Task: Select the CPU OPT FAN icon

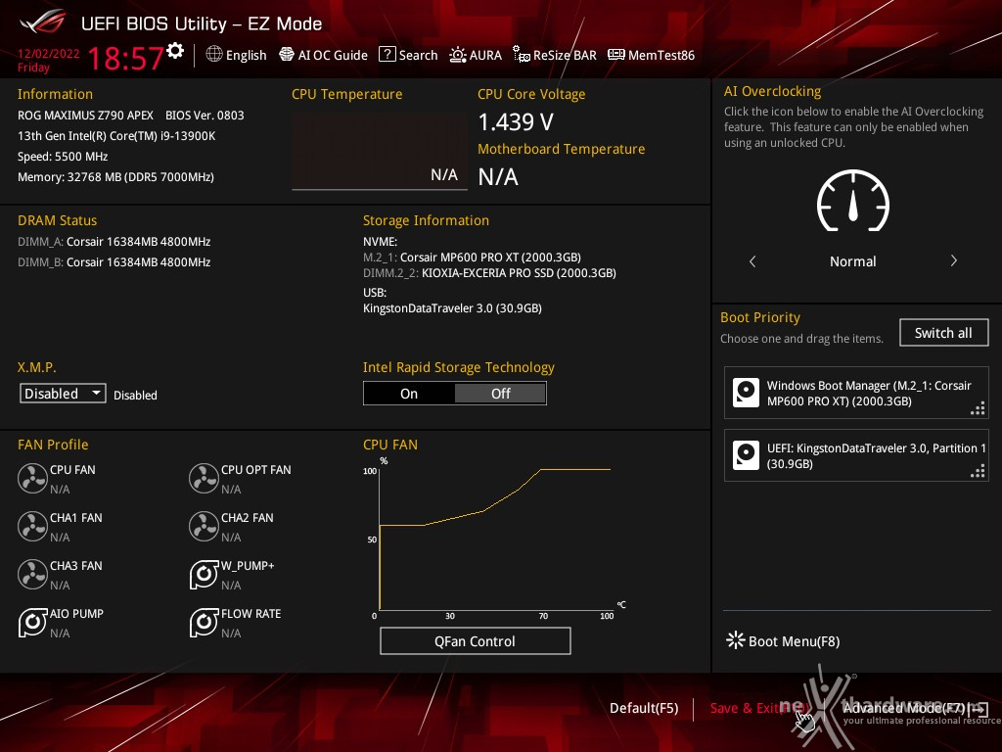Action: 204,478
